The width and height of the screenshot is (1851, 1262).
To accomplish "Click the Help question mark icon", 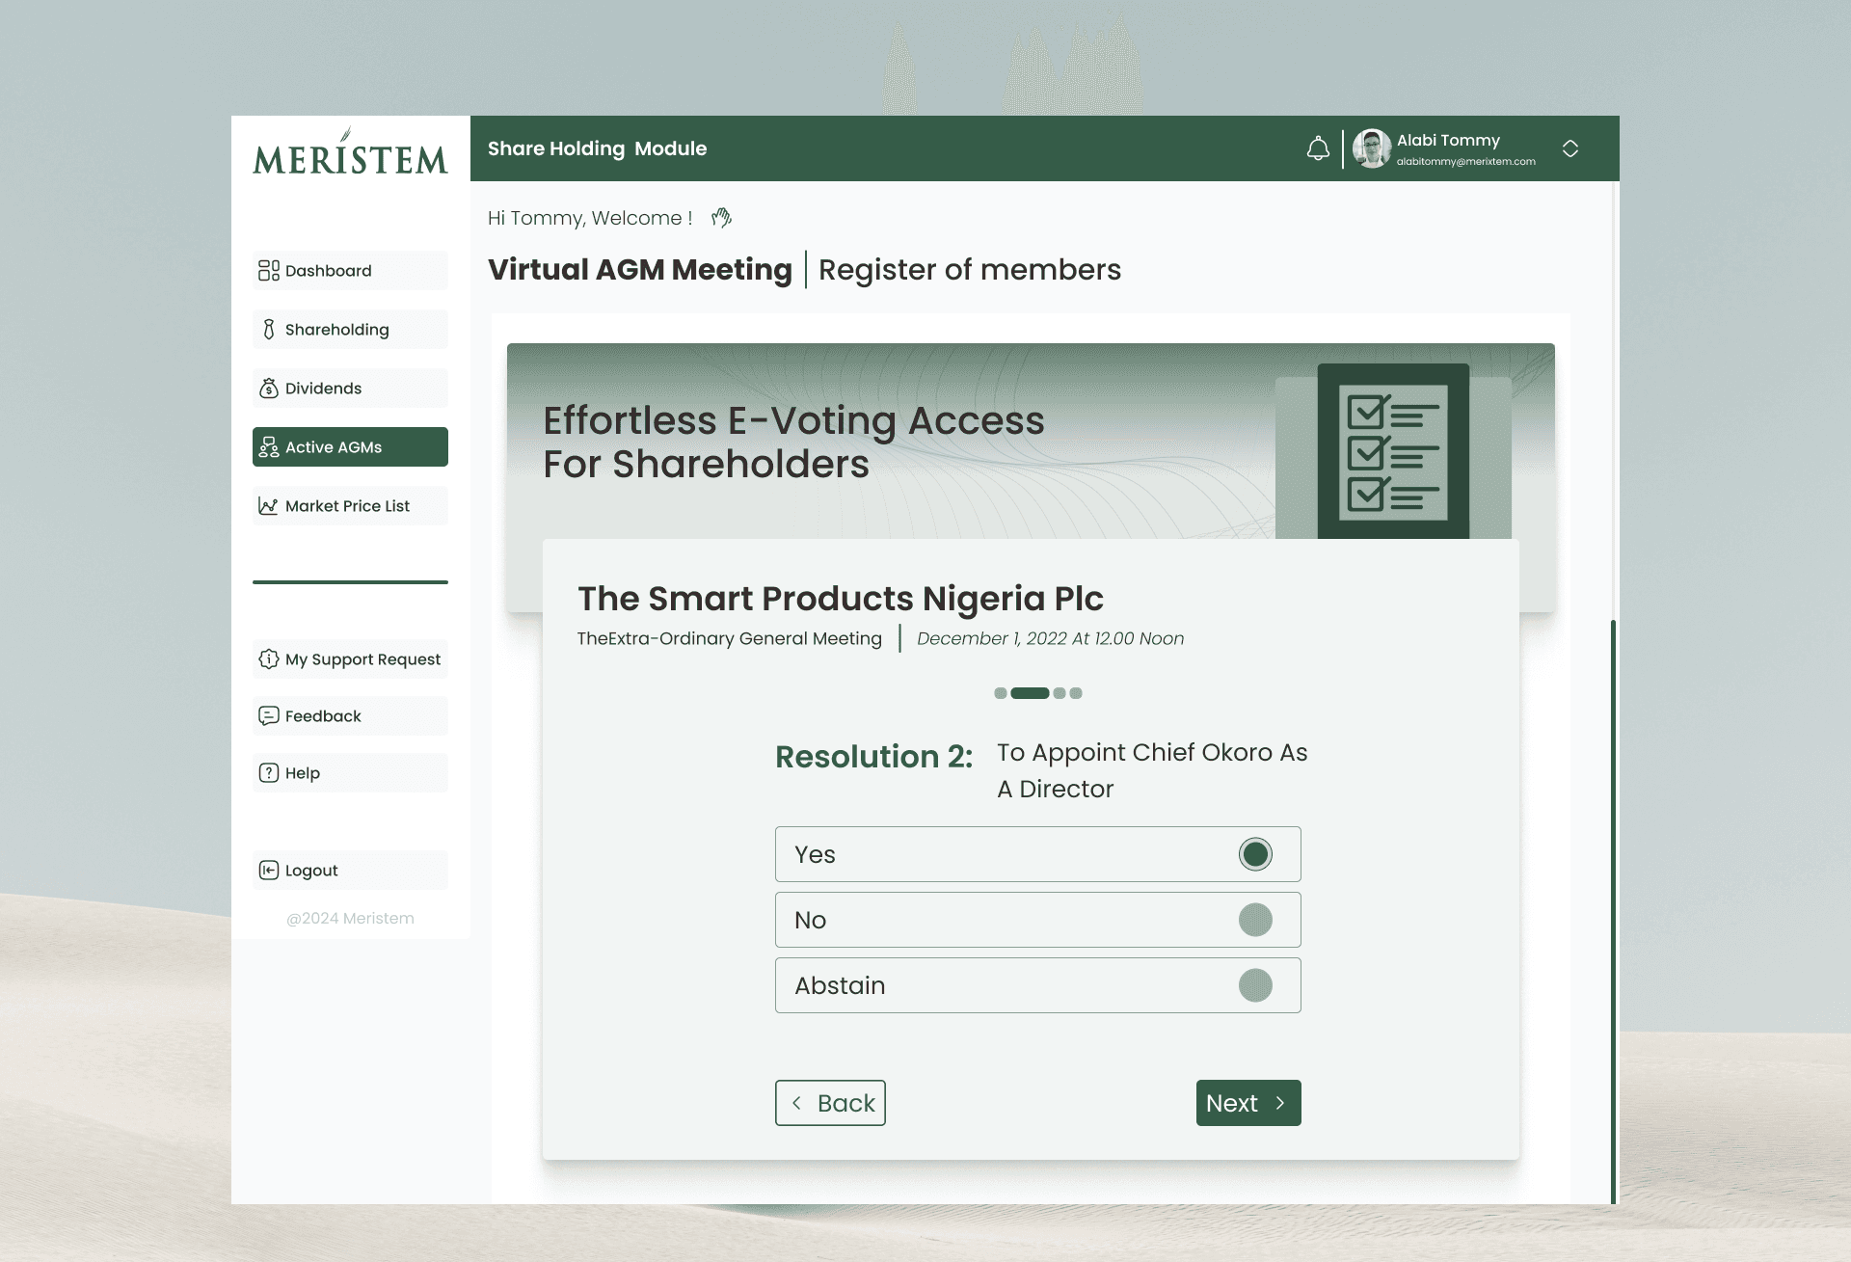I will 269,773.
